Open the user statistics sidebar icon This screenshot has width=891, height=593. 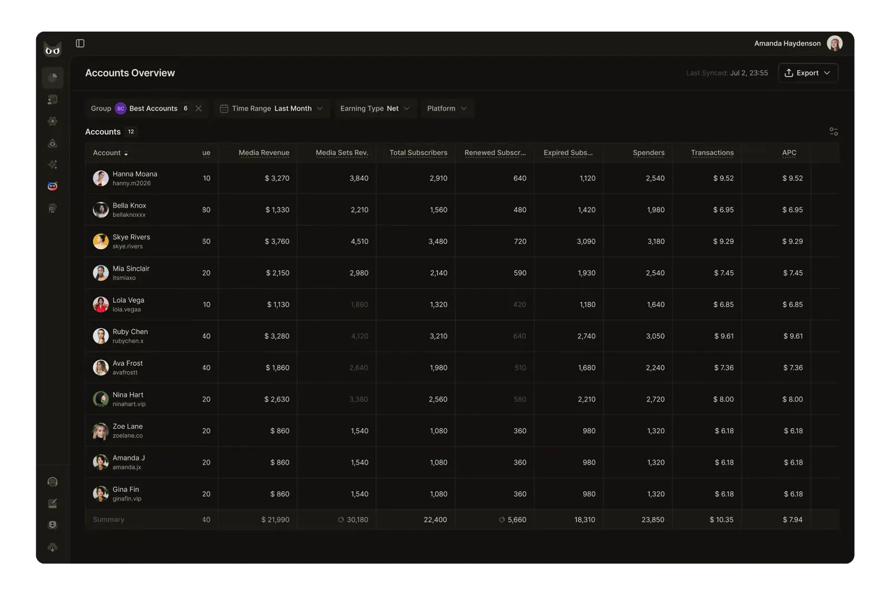53,100
